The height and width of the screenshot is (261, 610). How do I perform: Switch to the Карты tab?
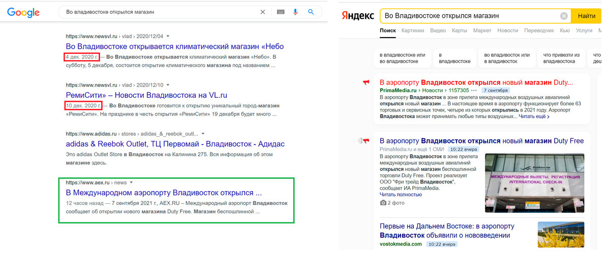[x=459, y=30]
